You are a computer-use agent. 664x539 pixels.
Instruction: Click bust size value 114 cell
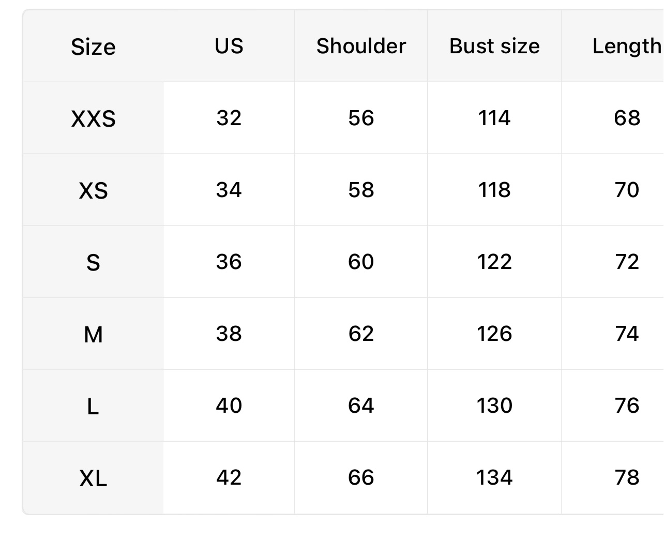pyautogui.click(x=494, y=118)
